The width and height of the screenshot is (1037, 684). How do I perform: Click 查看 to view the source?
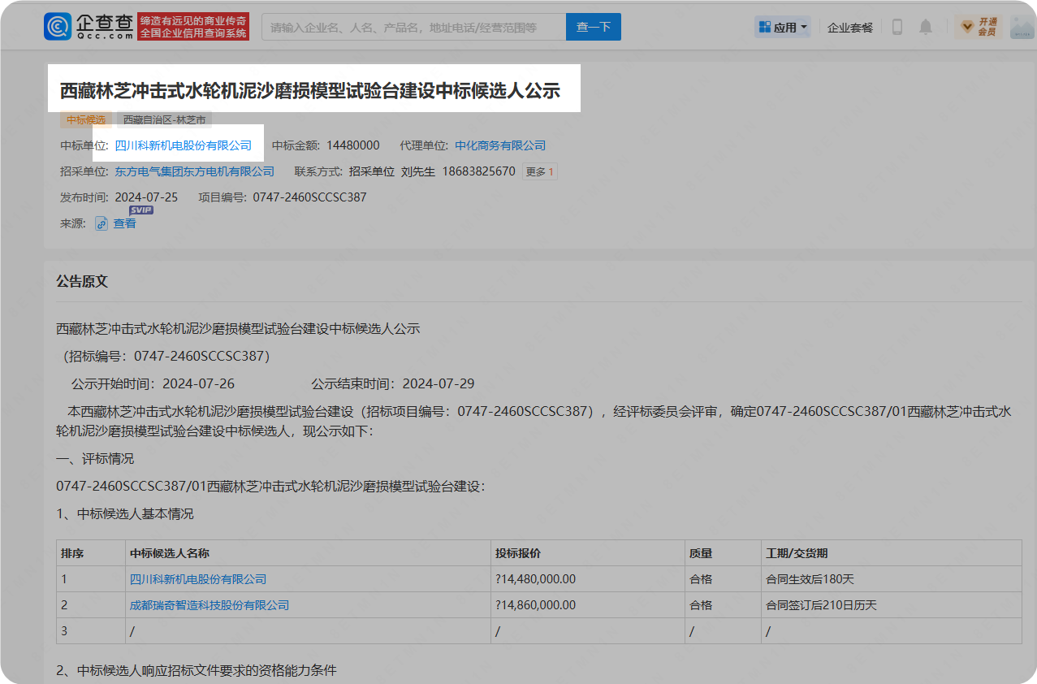(x=124, y=223)
